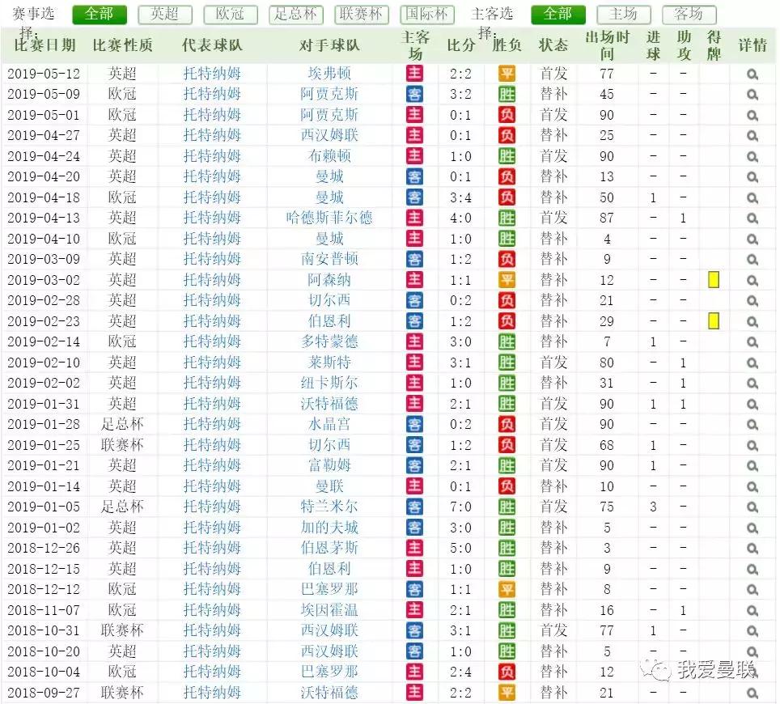Screen dimensions: 780x704
Task: Click the yellow card icon in the Burnley 1:2 row
Action: pos(713,321)
